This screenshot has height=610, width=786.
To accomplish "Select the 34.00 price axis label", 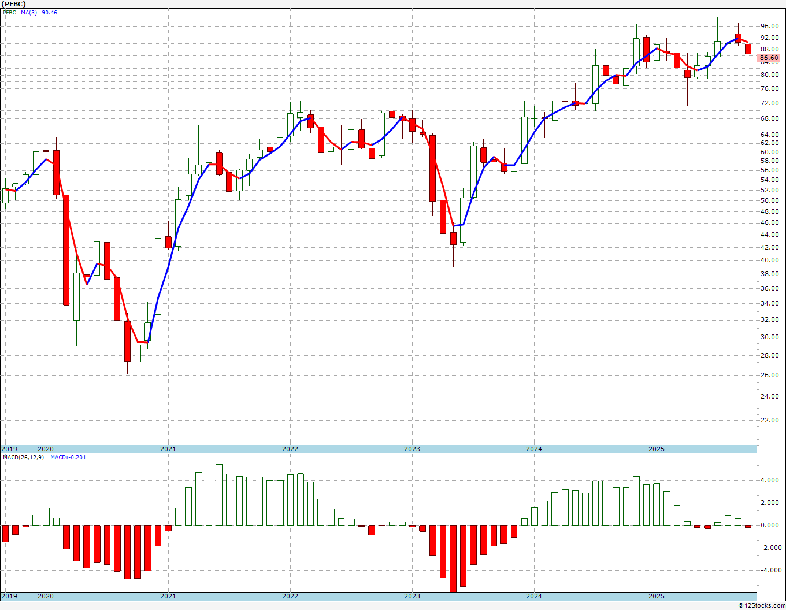I will click(770, 303).
